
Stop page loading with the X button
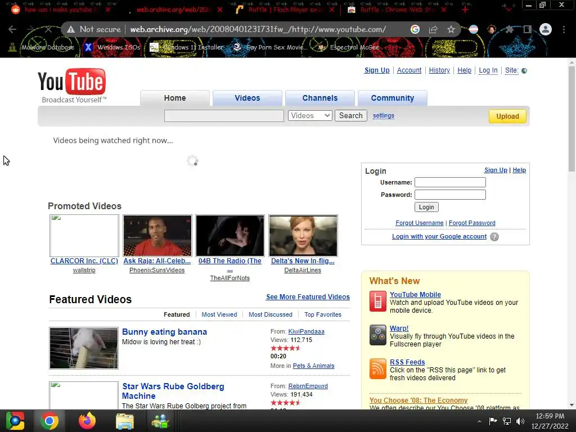(48, 29)
